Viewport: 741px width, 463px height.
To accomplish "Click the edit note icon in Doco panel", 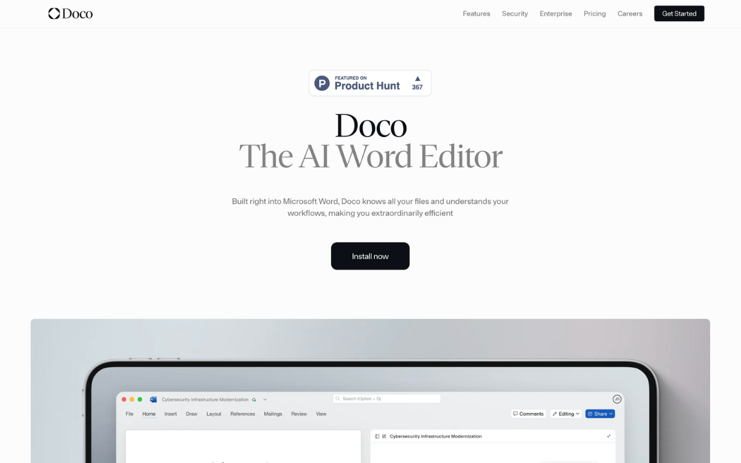I will click(384, 436).
